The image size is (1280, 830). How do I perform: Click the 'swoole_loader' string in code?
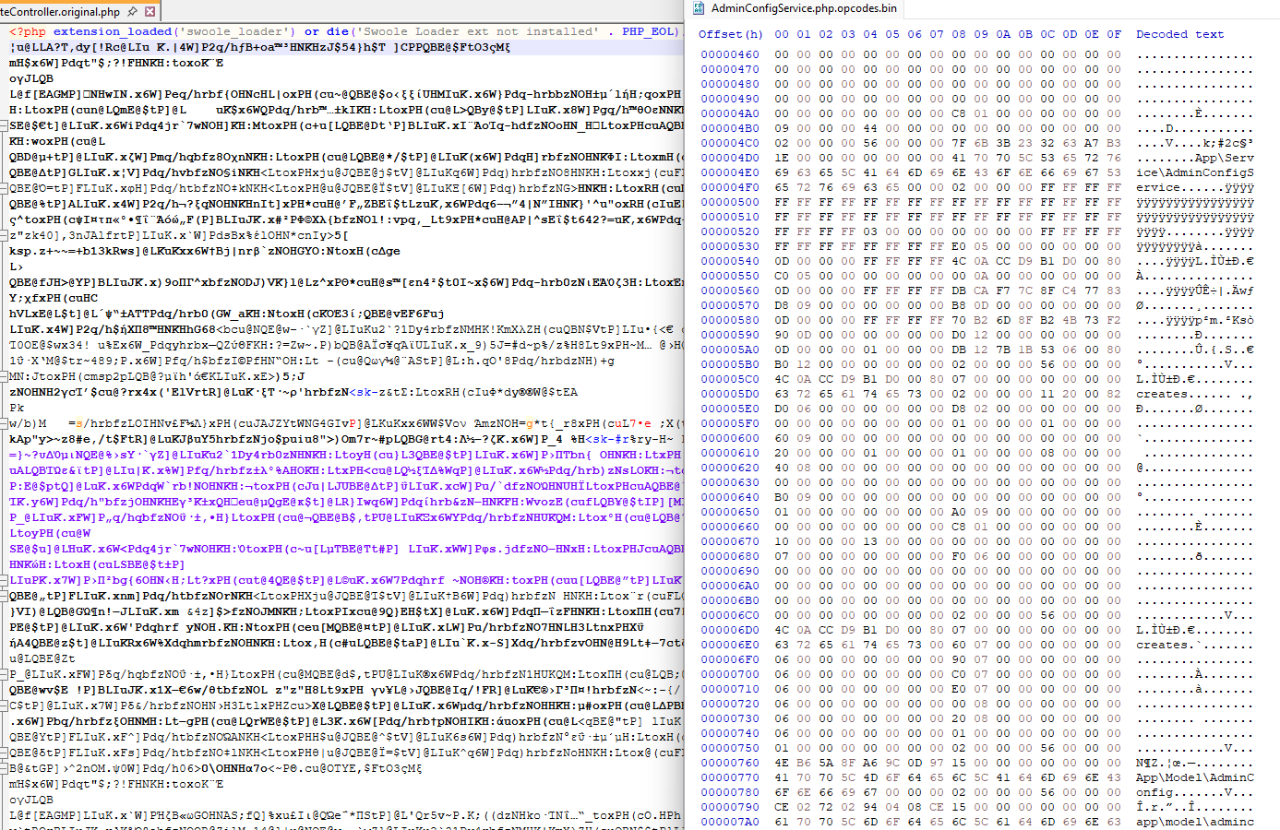pos(235,31)
